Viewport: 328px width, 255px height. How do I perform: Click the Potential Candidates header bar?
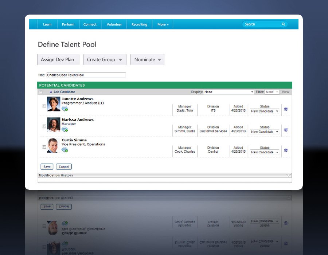pyautogui.click(x=165, y=85)
